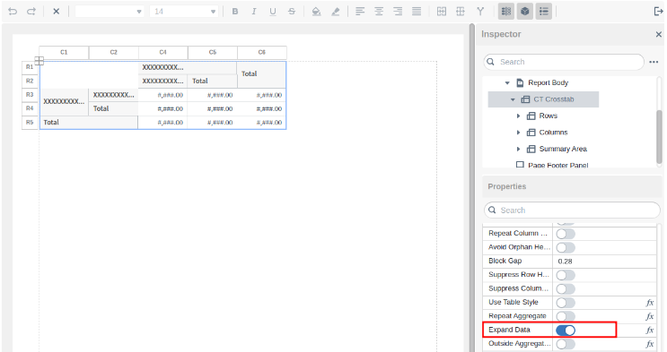Click the Inspector tree search field
Viewport: 667px width, 352px height.
click(x=564, y=62)
